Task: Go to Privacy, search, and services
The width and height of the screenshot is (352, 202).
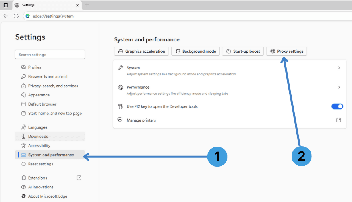Action: tap(50, 86)
